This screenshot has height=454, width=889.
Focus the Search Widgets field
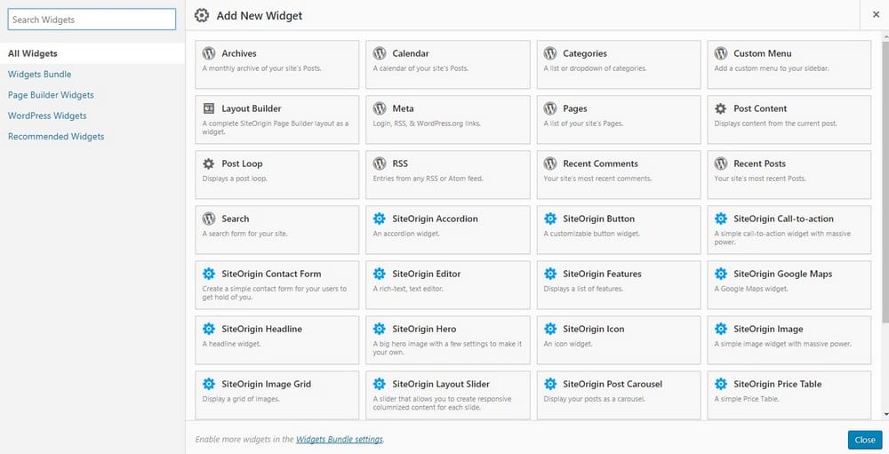pos(92,20)
